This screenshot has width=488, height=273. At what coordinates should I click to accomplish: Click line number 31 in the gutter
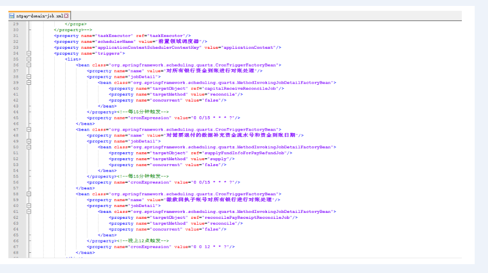click(16, 36)
